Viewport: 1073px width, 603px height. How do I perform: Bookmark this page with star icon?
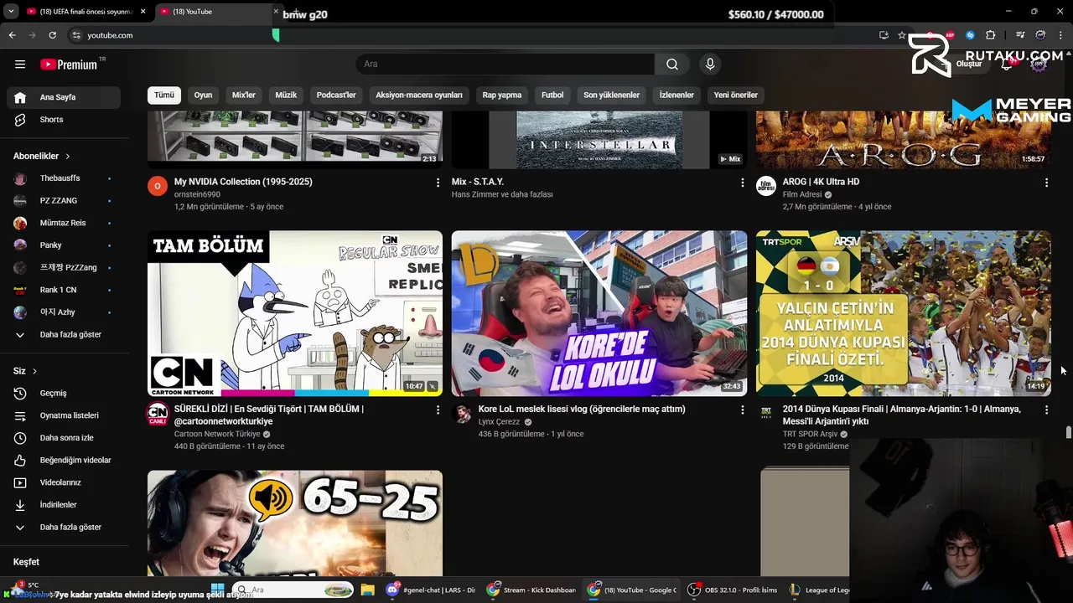tap(902, 35)
